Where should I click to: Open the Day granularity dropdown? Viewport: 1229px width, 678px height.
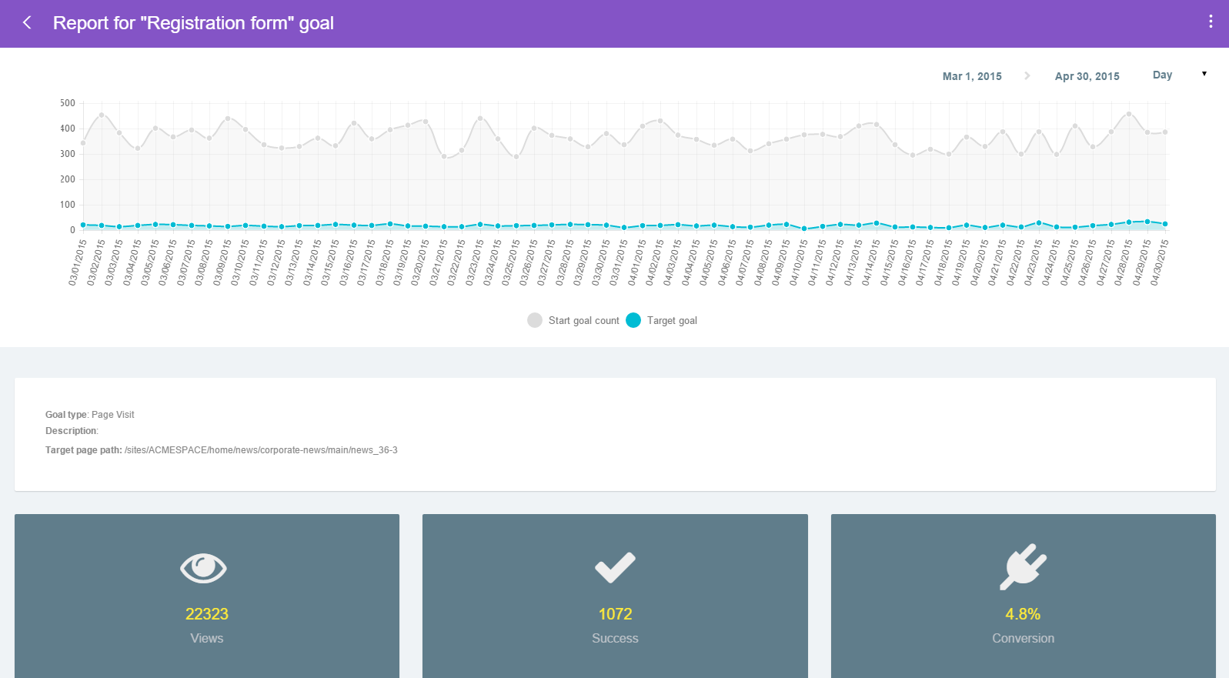[x=1162, y=75]
